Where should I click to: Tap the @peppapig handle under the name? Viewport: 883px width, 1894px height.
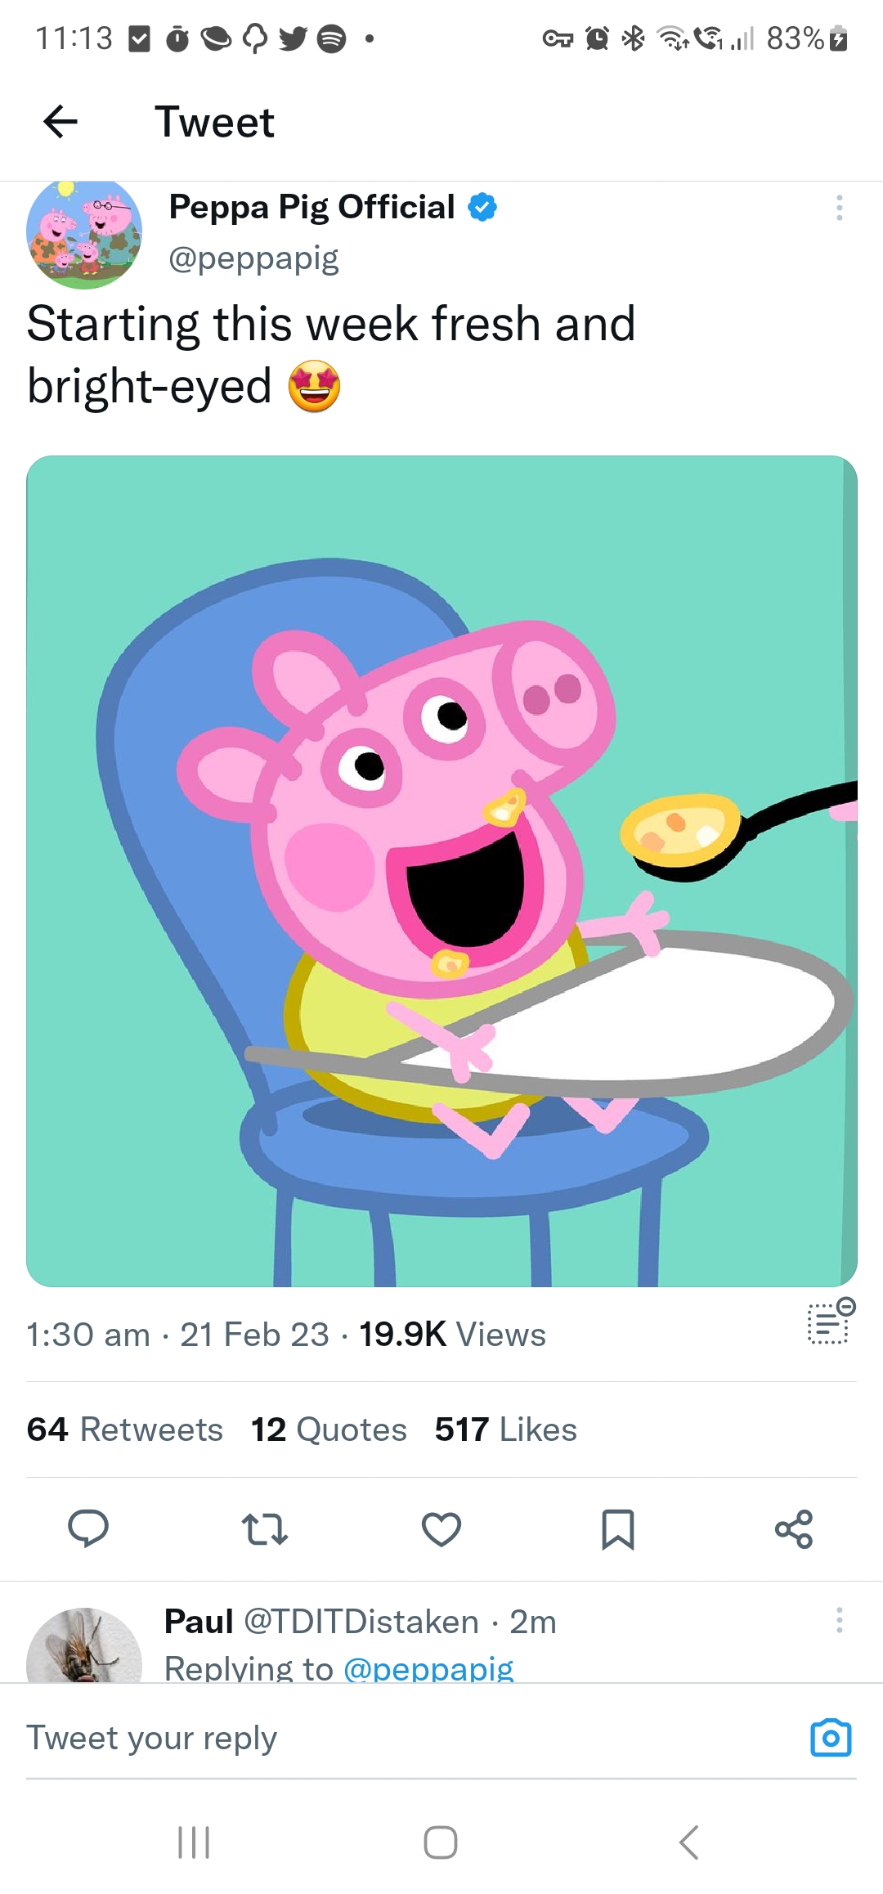pos(253,258)
